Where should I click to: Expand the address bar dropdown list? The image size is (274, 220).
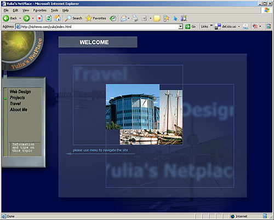tap(180, 27)
